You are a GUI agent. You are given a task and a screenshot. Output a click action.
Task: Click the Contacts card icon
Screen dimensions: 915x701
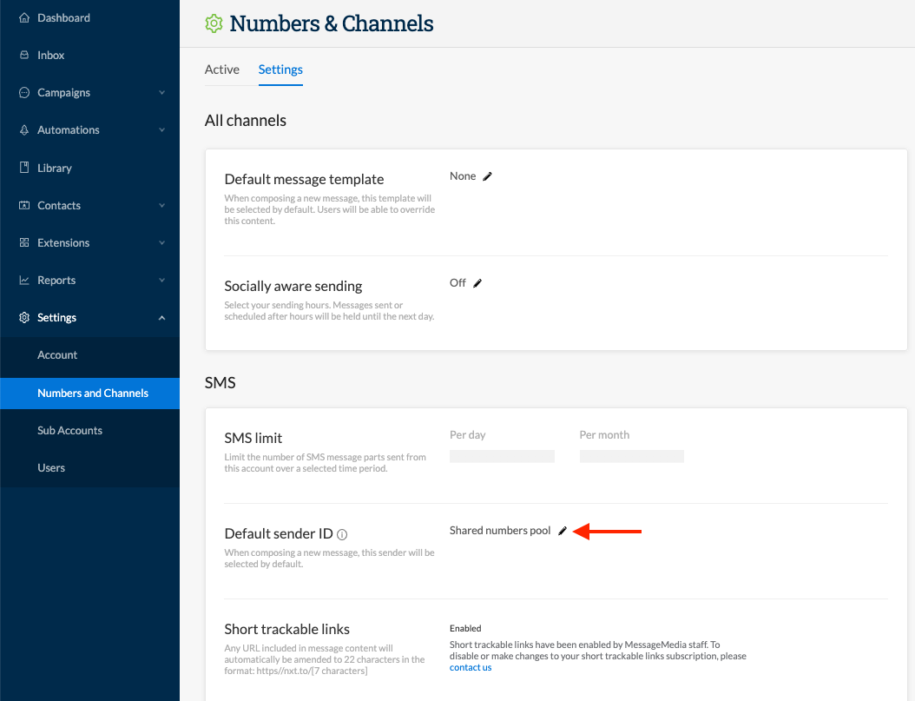click(x=24, y=205)
